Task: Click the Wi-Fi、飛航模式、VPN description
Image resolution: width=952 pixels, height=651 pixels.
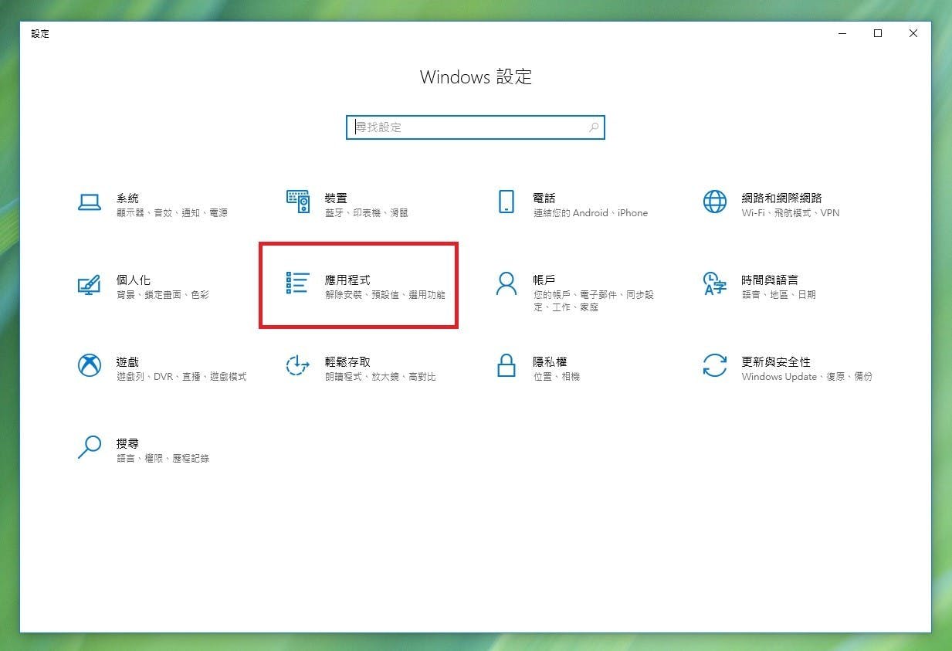Action: (791, 213)
